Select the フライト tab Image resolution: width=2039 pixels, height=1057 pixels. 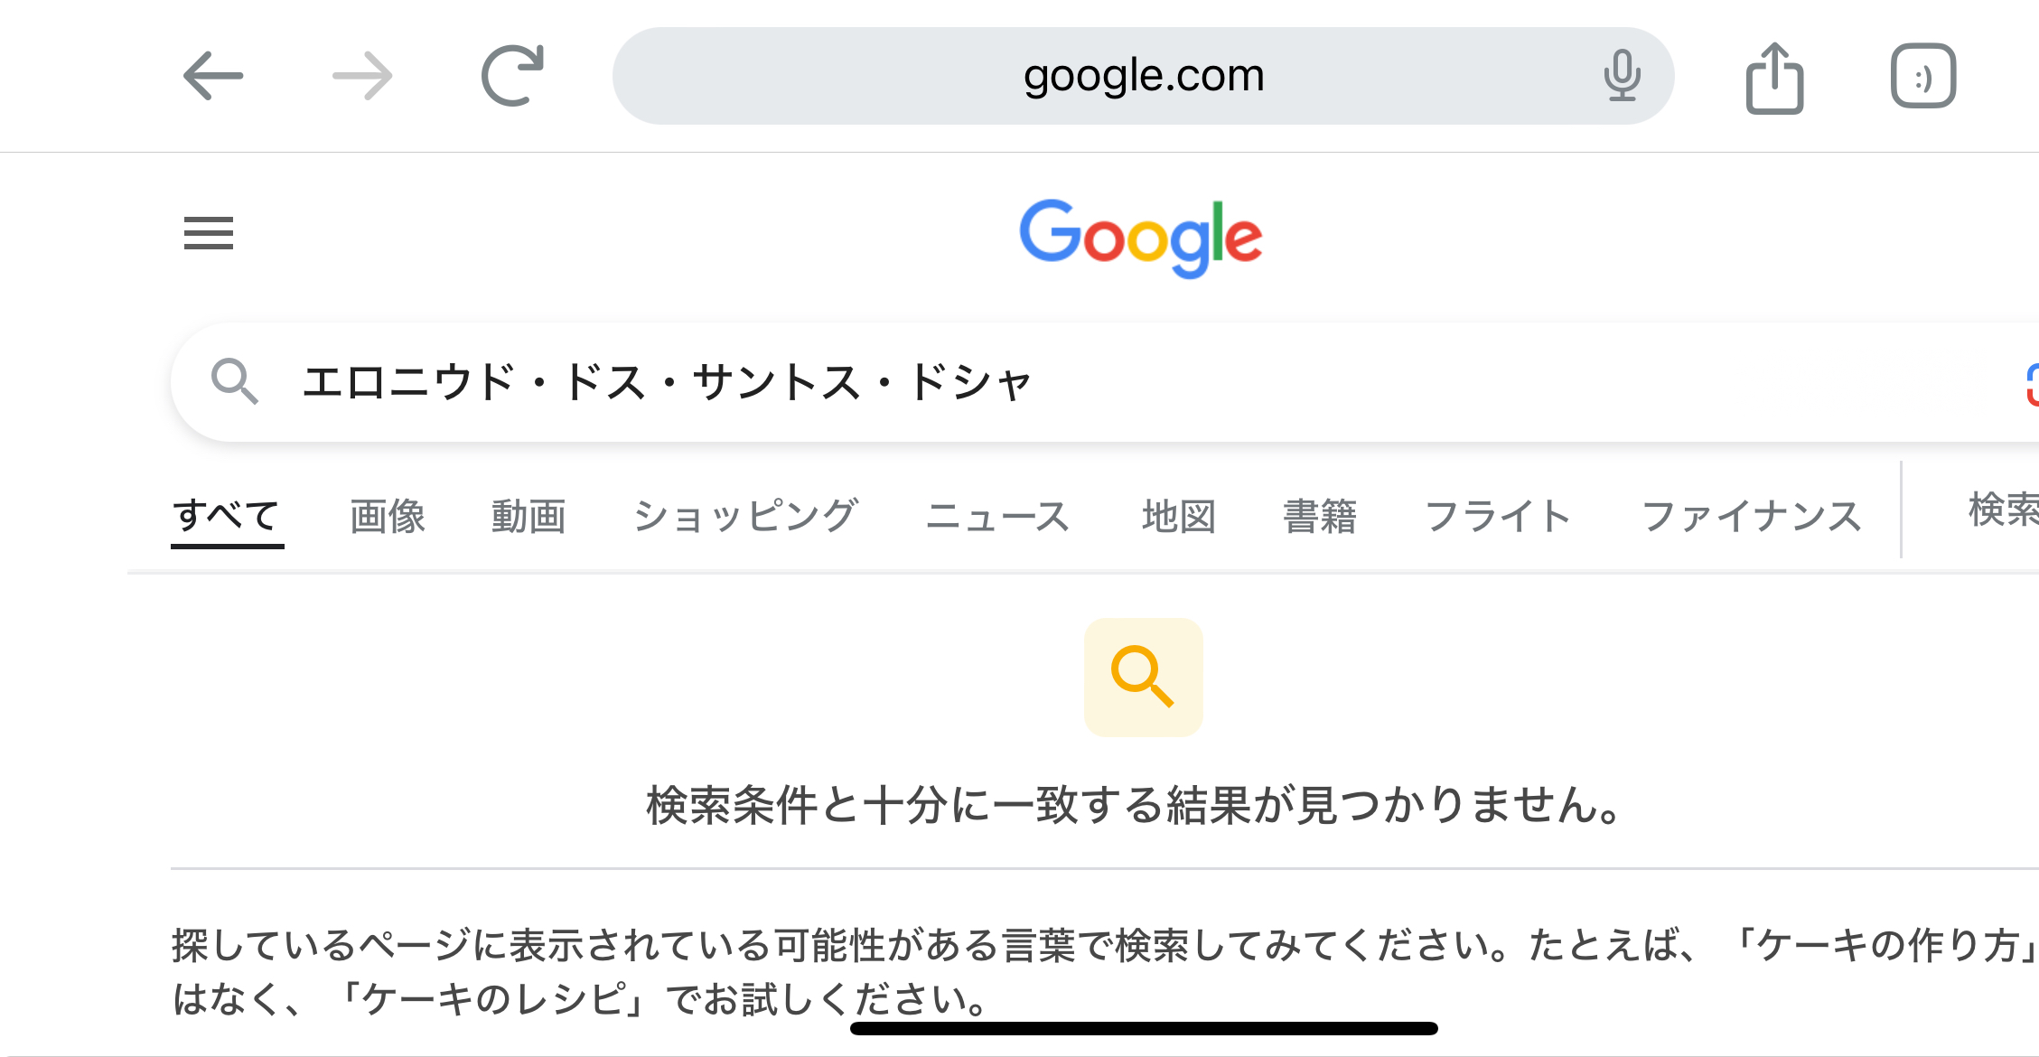[x=1498, y=517]
